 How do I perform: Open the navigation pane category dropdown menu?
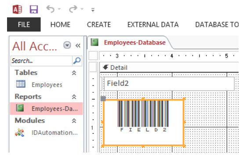click(67, 45)
